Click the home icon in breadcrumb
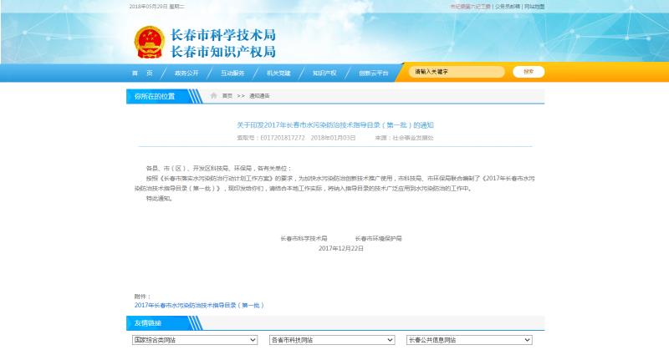Screen dimensions: 669x355 point(214,96)
